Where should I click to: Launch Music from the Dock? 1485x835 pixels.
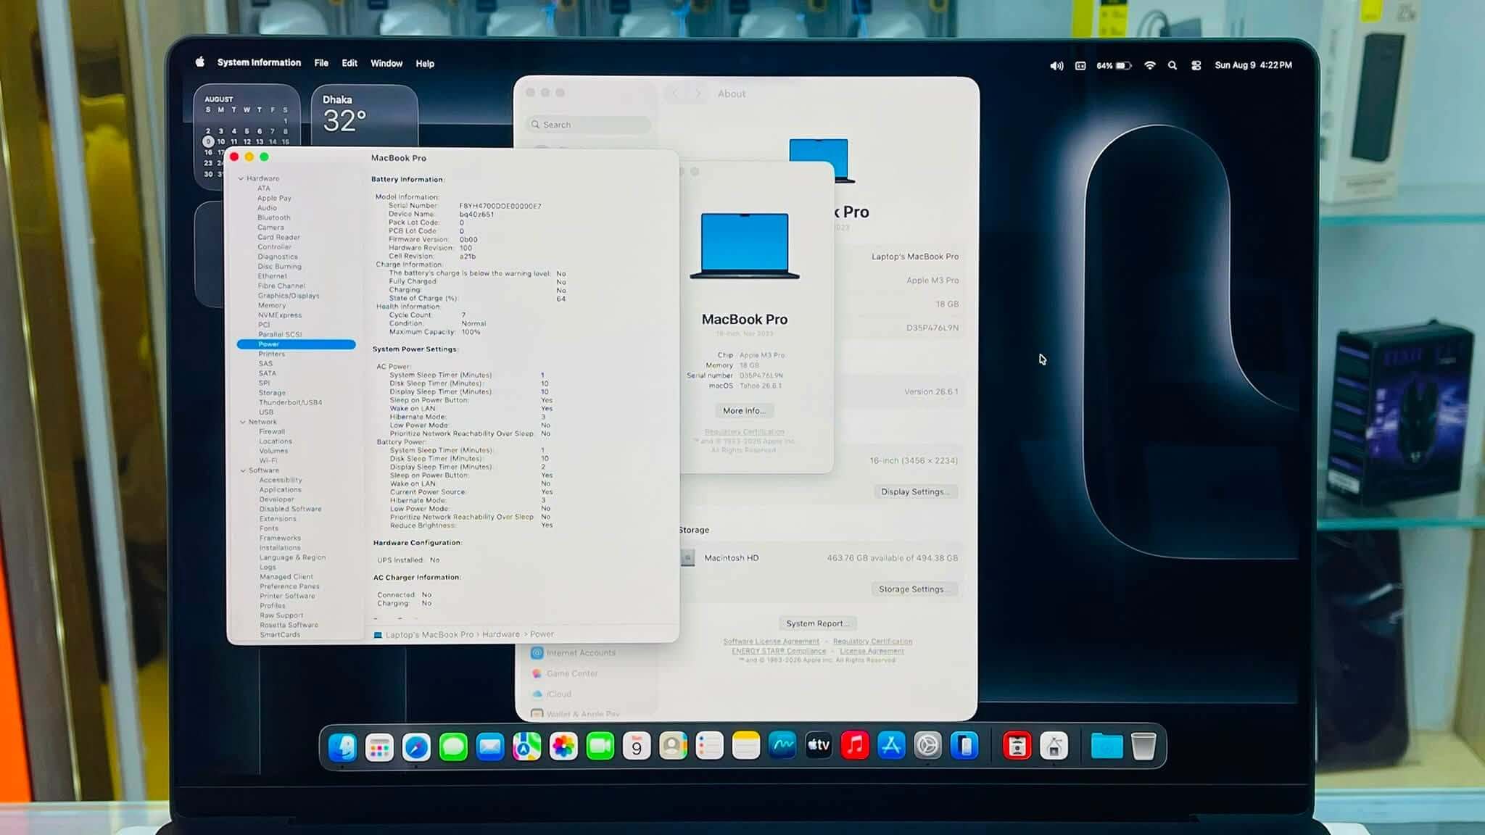[x=855, y=747]
